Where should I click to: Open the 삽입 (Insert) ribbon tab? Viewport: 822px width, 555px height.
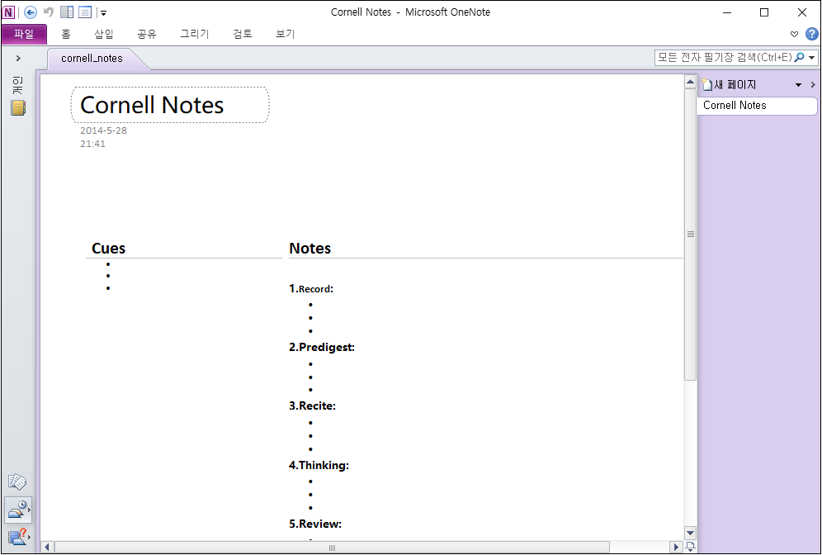[104, 34]
